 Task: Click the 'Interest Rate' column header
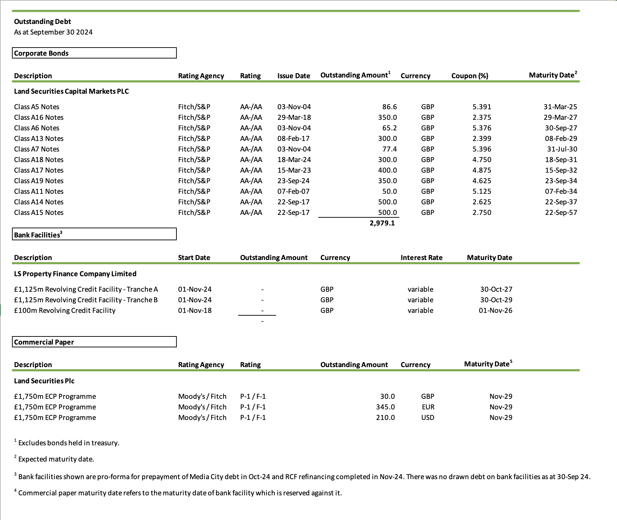(422, 258)
